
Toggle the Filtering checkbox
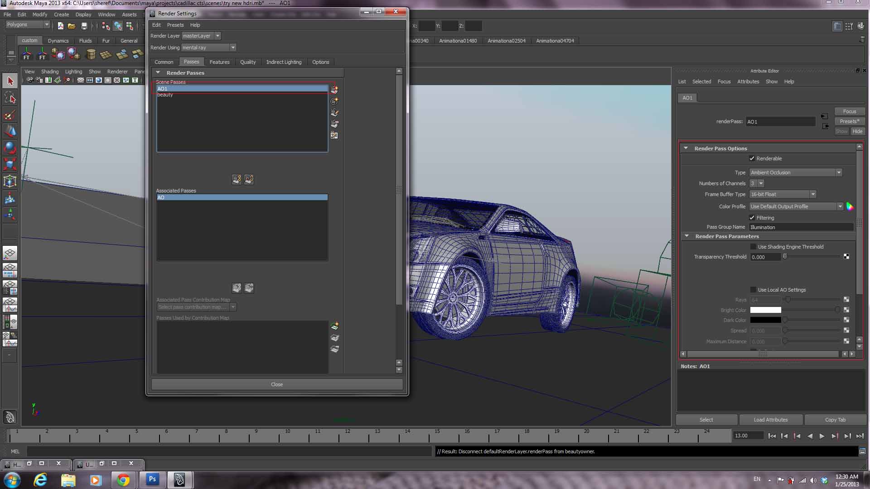(x=752, y=218)
